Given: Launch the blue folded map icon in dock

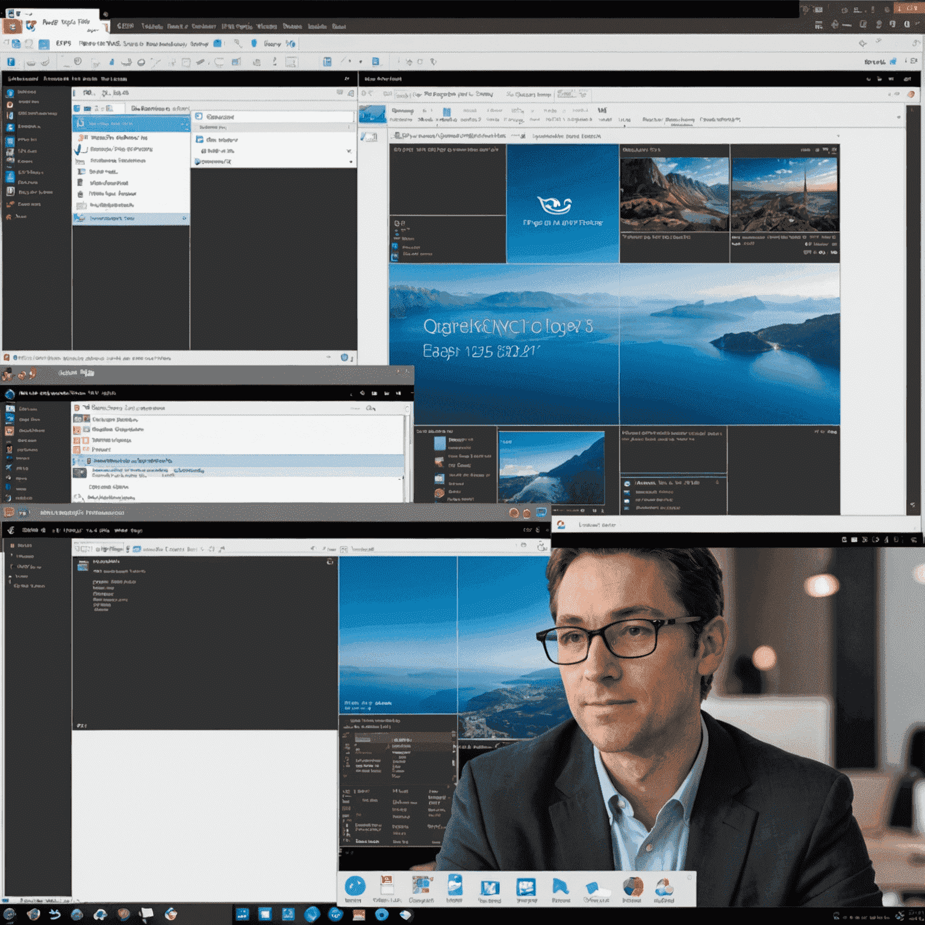Looking at the screenshot, I should click(x=490, y=888).
